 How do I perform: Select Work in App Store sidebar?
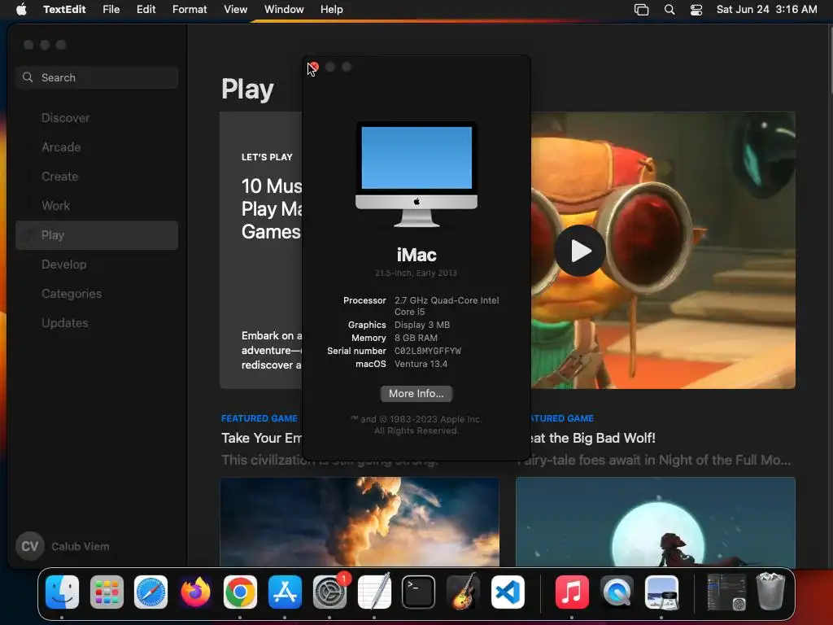[x=97, y=206]
